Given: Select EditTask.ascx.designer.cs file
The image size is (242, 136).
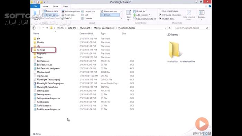Looking at the screenshot, I should pyautogui.click(x=49, y=68).
